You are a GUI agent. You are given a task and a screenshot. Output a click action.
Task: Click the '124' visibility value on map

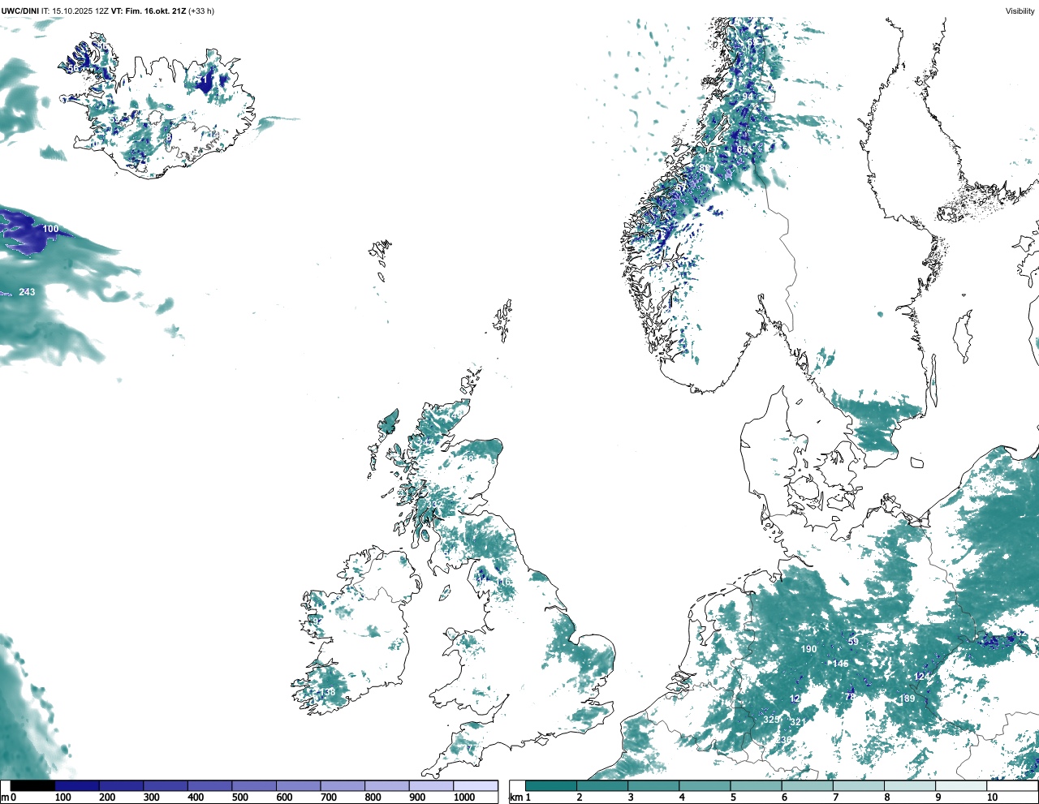point(922,677)
